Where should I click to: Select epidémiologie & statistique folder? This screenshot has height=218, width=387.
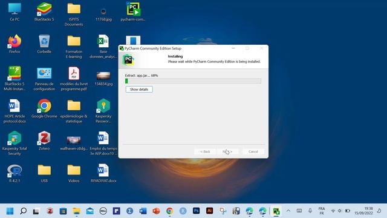click(x=74, y=111)
